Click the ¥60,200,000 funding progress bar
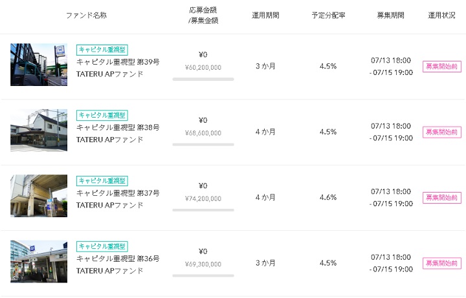Image resolution: width=466 pixels, height=298 pixels. pos(203,79)
